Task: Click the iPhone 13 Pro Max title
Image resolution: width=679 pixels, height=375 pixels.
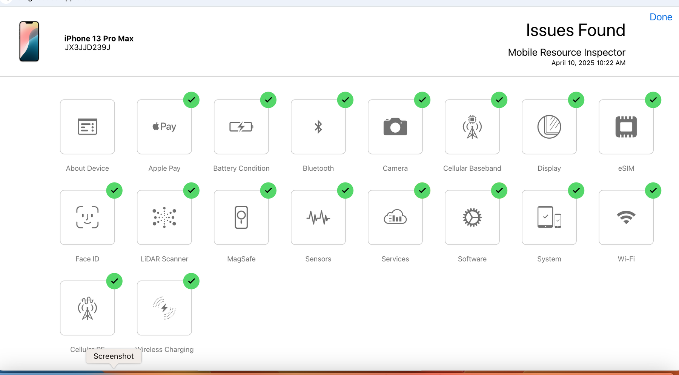Action: pos(99,38)
